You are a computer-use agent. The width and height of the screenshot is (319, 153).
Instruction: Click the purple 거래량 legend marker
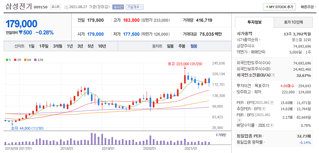point(217,135)
